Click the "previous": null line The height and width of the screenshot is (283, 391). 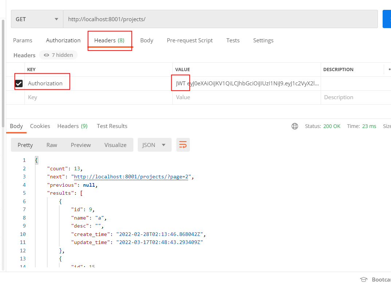tap(72, 185)
